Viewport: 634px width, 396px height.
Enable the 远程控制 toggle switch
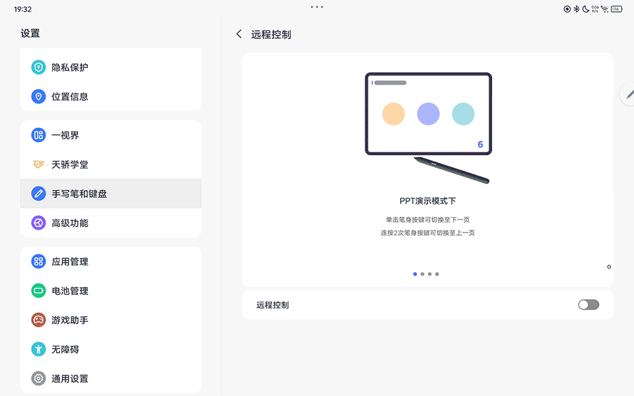click(x=588, y=305)
